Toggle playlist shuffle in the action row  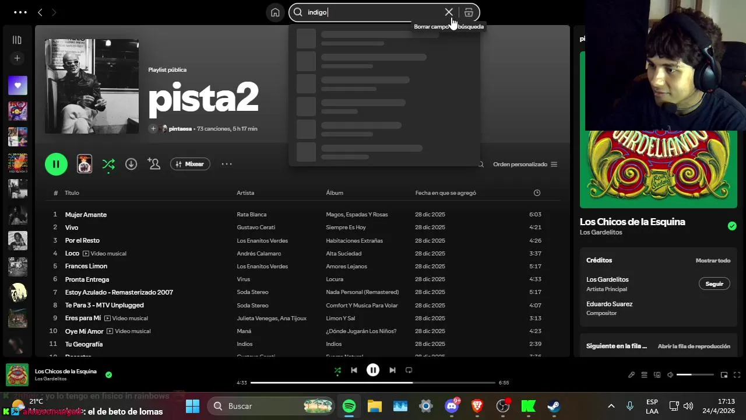pyautogui.click(x=108, y=164)
